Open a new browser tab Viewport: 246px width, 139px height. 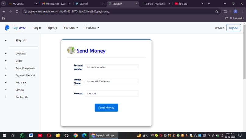click(x=209, y=4)
